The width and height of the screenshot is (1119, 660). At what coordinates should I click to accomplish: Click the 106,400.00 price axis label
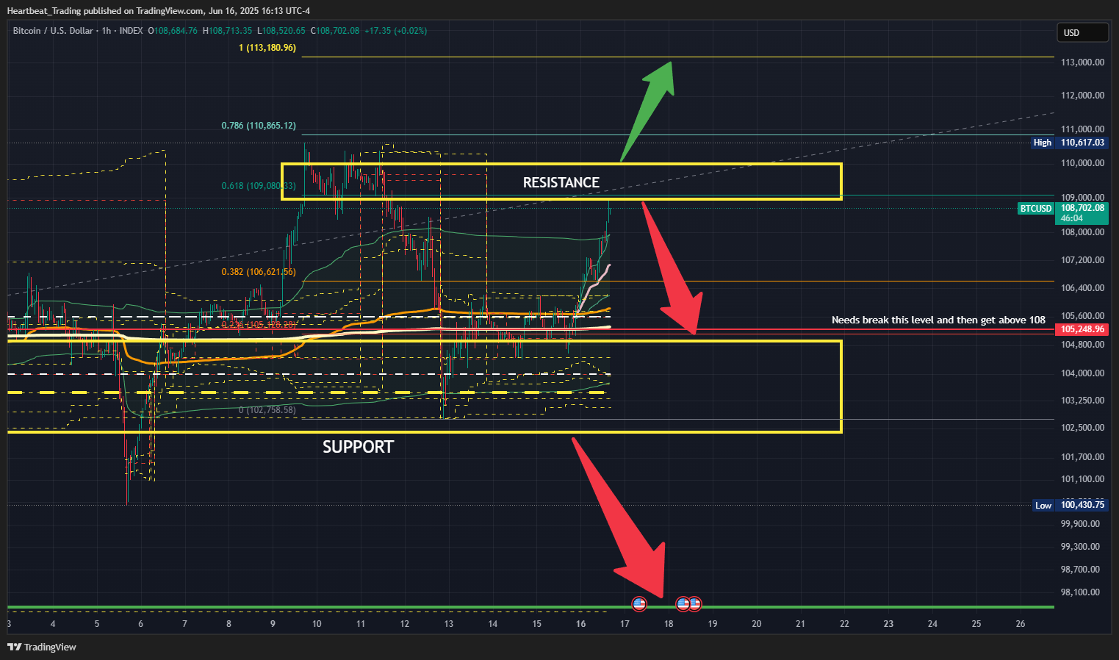[x=1082, y=288]
